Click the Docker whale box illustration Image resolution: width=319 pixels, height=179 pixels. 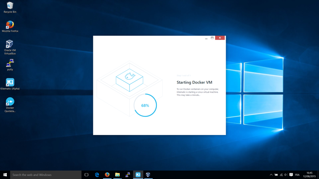(x=129, y=80)
